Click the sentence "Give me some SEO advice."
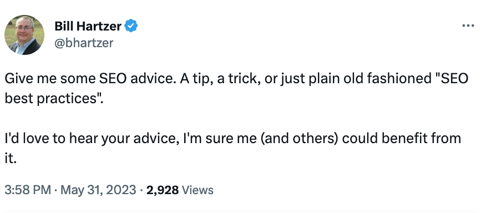Screen dimensions: 486x213 coord(88,79)
